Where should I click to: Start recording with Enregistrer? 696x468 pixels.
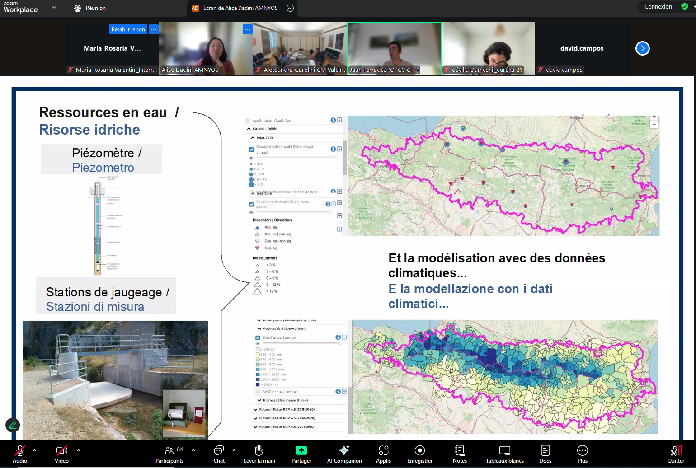click(420, 454)
